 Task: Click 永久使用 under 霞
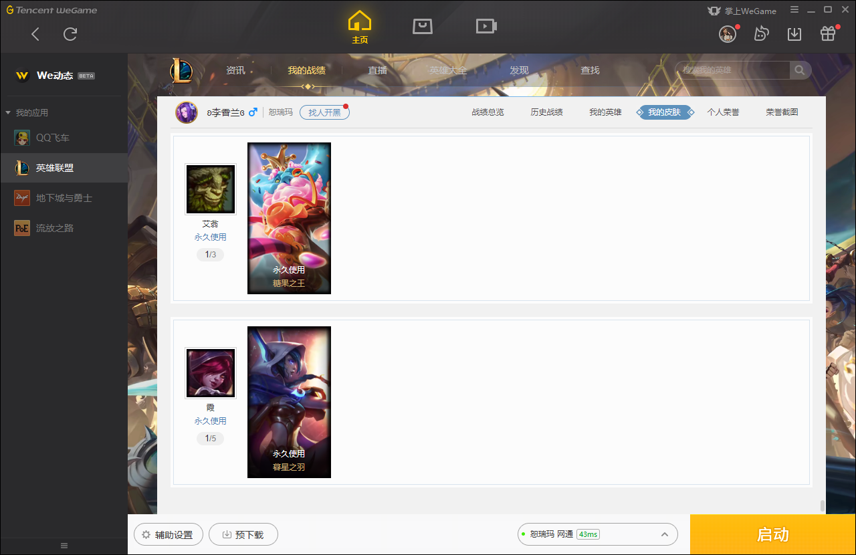click(x=211, y=421)
